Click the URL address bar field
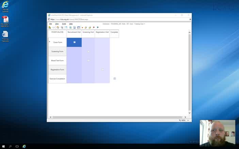The image size is (239, 149). coord(119,19)
